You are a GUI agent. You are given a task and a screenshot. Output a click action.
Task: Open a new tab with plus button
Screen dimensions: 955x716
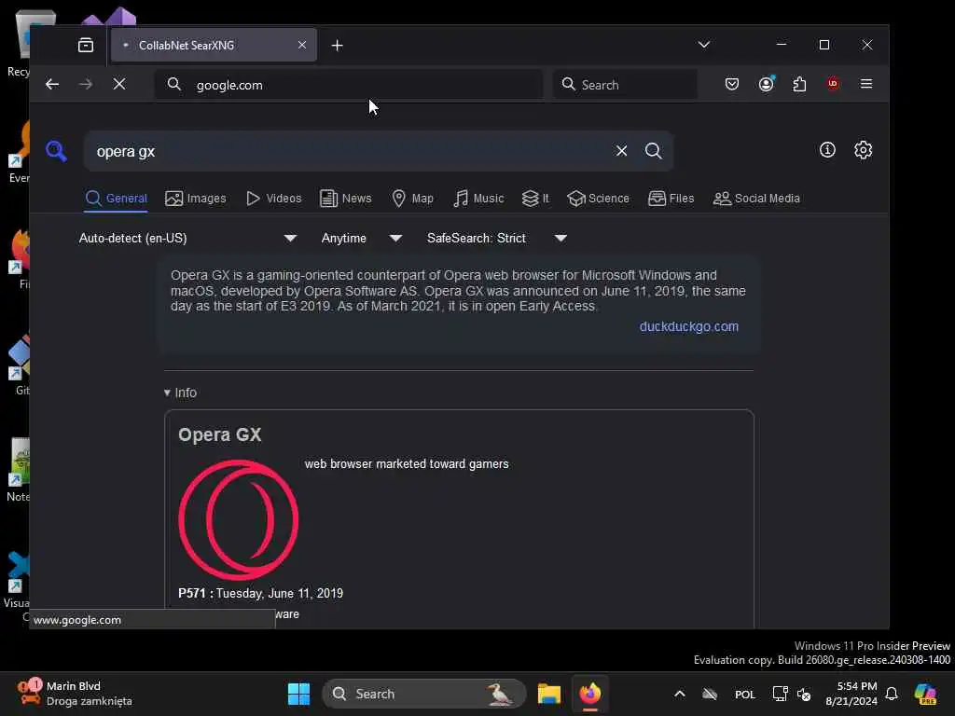337,46
